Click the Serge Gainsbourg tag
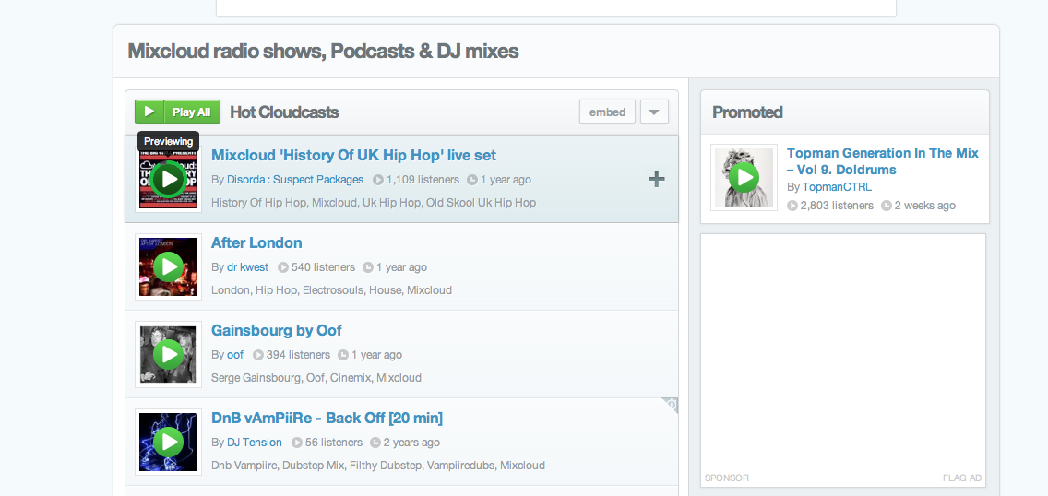Screen dimensions: 1048x496 (256, 378)
